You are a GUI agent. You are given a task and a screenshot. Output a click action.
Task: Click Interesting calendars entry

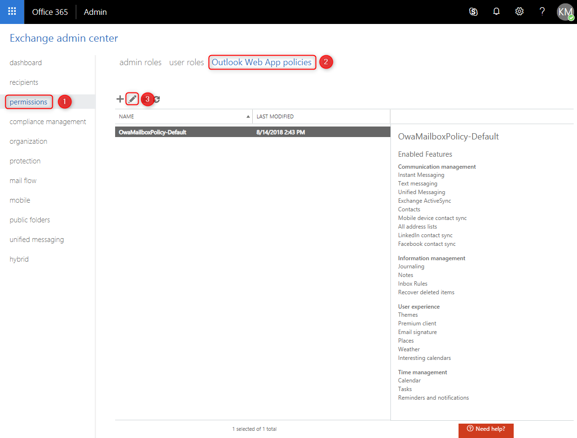pos(424,358)
